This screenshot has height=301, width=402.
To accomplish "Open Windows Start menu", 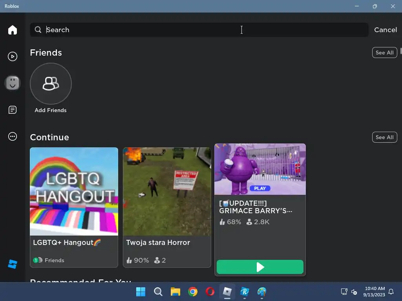I will [141, 292].
